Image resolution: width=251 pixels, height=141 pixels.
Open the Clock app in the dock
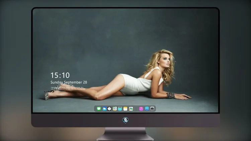[x=109, y=109]
